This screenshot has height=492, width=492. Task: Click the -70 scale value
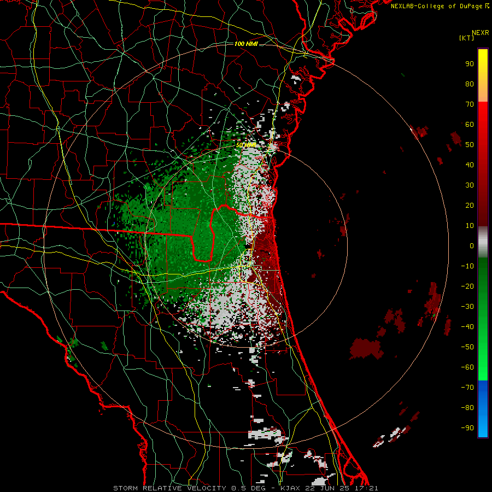point(467,388)
